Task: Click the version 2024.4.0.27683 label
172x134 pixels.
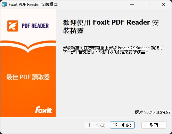Action: click(x=153, y=112)
